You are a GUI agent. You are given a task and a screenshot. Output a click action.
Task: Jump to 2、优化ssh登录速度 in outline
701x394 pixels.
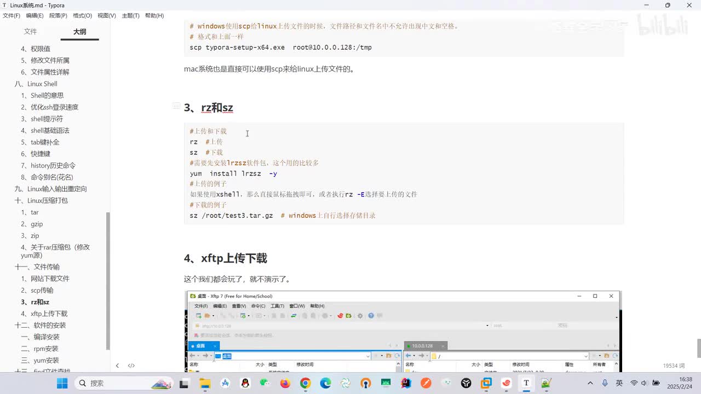(x=49, y=107)
